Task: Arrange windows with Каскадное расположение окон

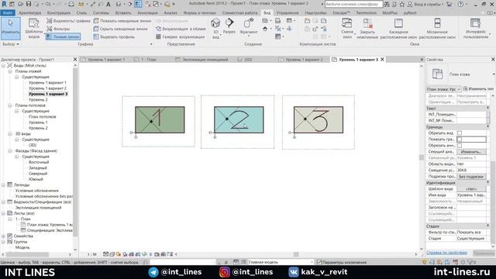Action: point(398,29)
